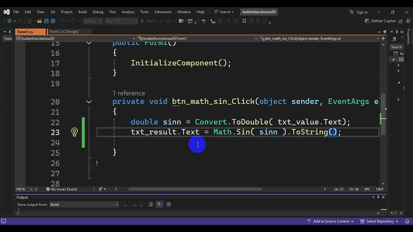Click the Find in Files toolbar icon
Image resolution: width=413 pixels, height=232 pixels.
point(181,21)
